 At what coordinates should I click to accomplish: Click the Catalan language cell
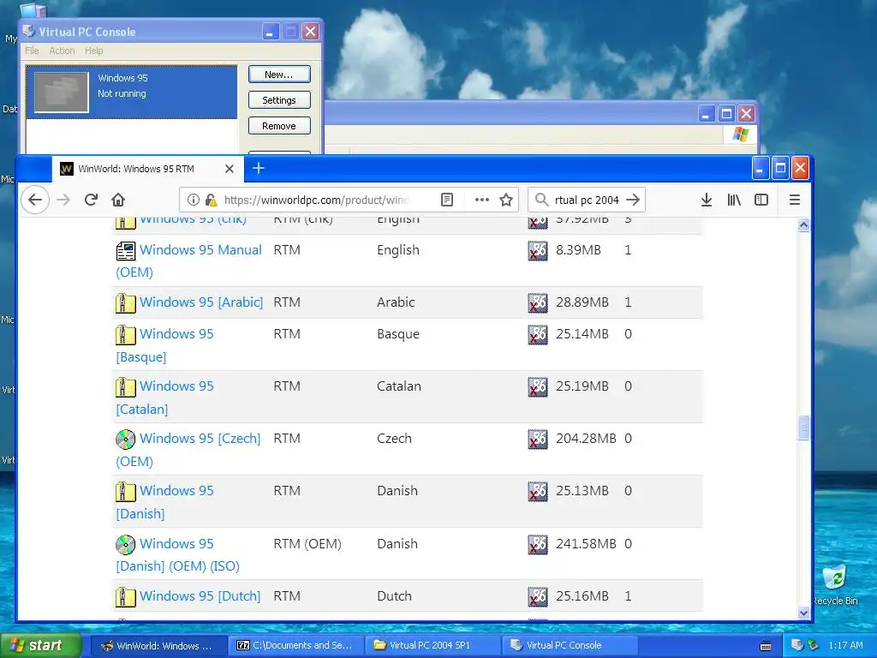tap(399, 386)
